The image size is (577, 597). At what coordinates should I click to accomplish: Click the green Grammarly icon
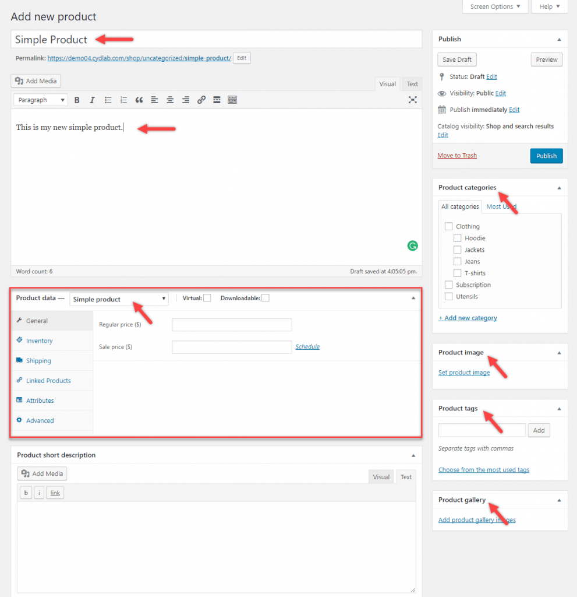point(412,246)
